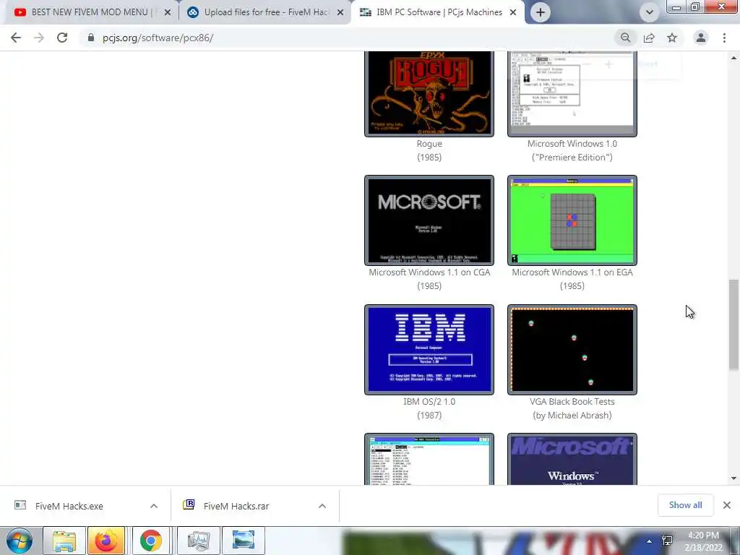Viewport: 740px width, 555px height.
Task: Click the scrollbar up arrow
Action: (733, 58)
